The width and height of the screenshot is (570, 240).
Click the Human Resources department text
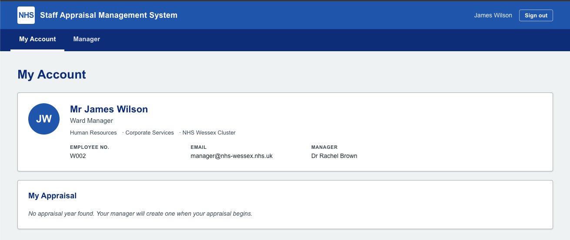93,133
